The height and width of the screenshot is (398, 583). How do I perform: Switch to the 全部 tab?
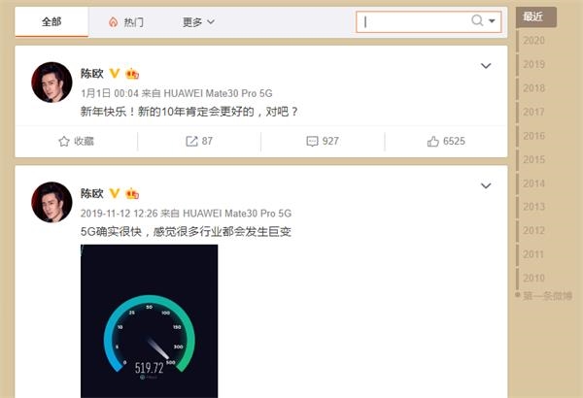[51, 22]
